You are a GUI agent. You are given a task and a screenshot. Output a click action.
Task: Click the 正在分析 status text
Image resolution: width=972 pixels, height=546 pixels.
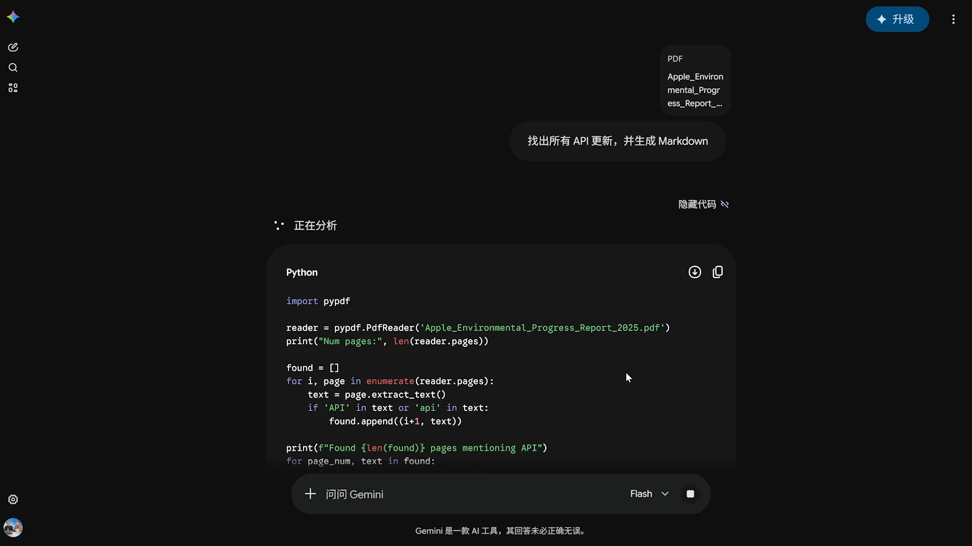(315, 225)
